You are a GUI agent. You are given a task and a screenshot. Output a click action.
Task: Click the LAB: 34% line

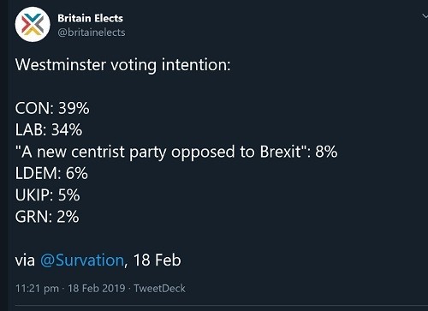49,130
